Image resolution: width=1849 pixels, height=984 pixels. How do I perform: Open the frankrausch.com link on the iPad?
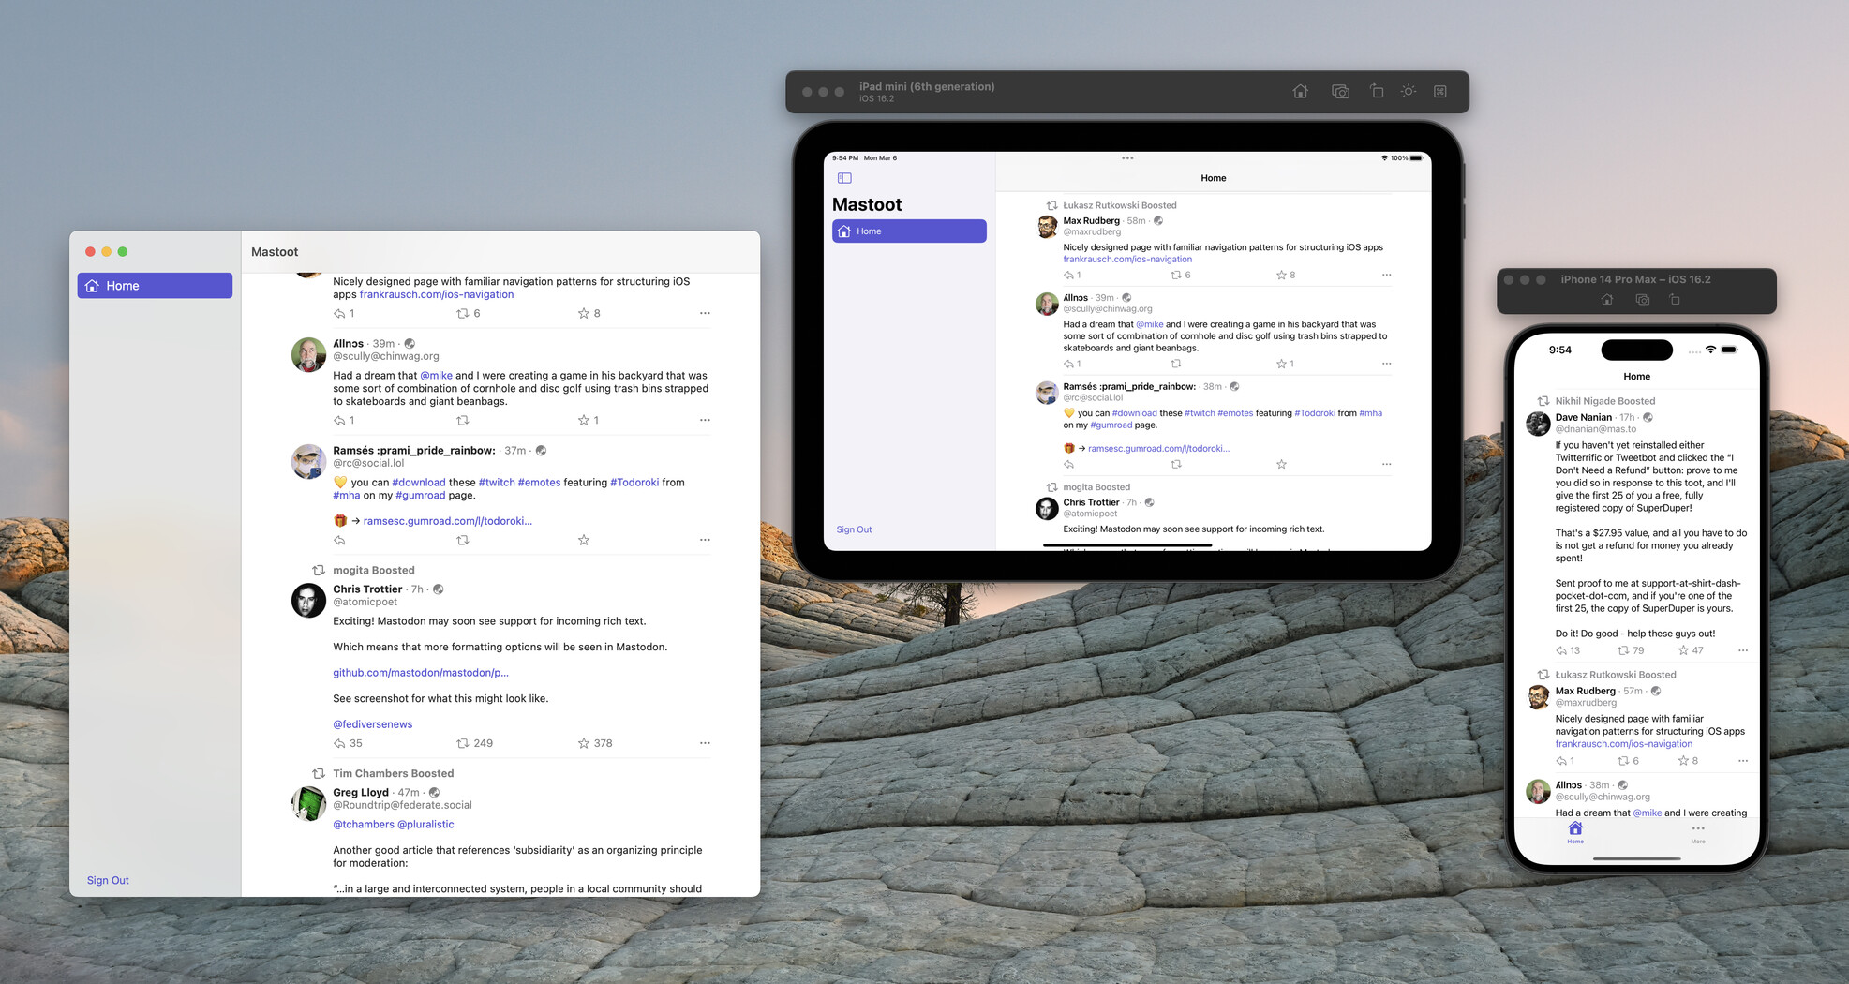pos(1127,260)
